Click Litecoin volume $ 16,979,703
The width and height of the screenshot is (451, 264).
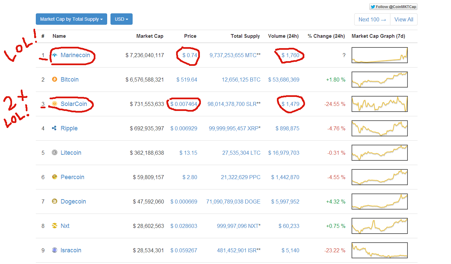pos(284,153)
